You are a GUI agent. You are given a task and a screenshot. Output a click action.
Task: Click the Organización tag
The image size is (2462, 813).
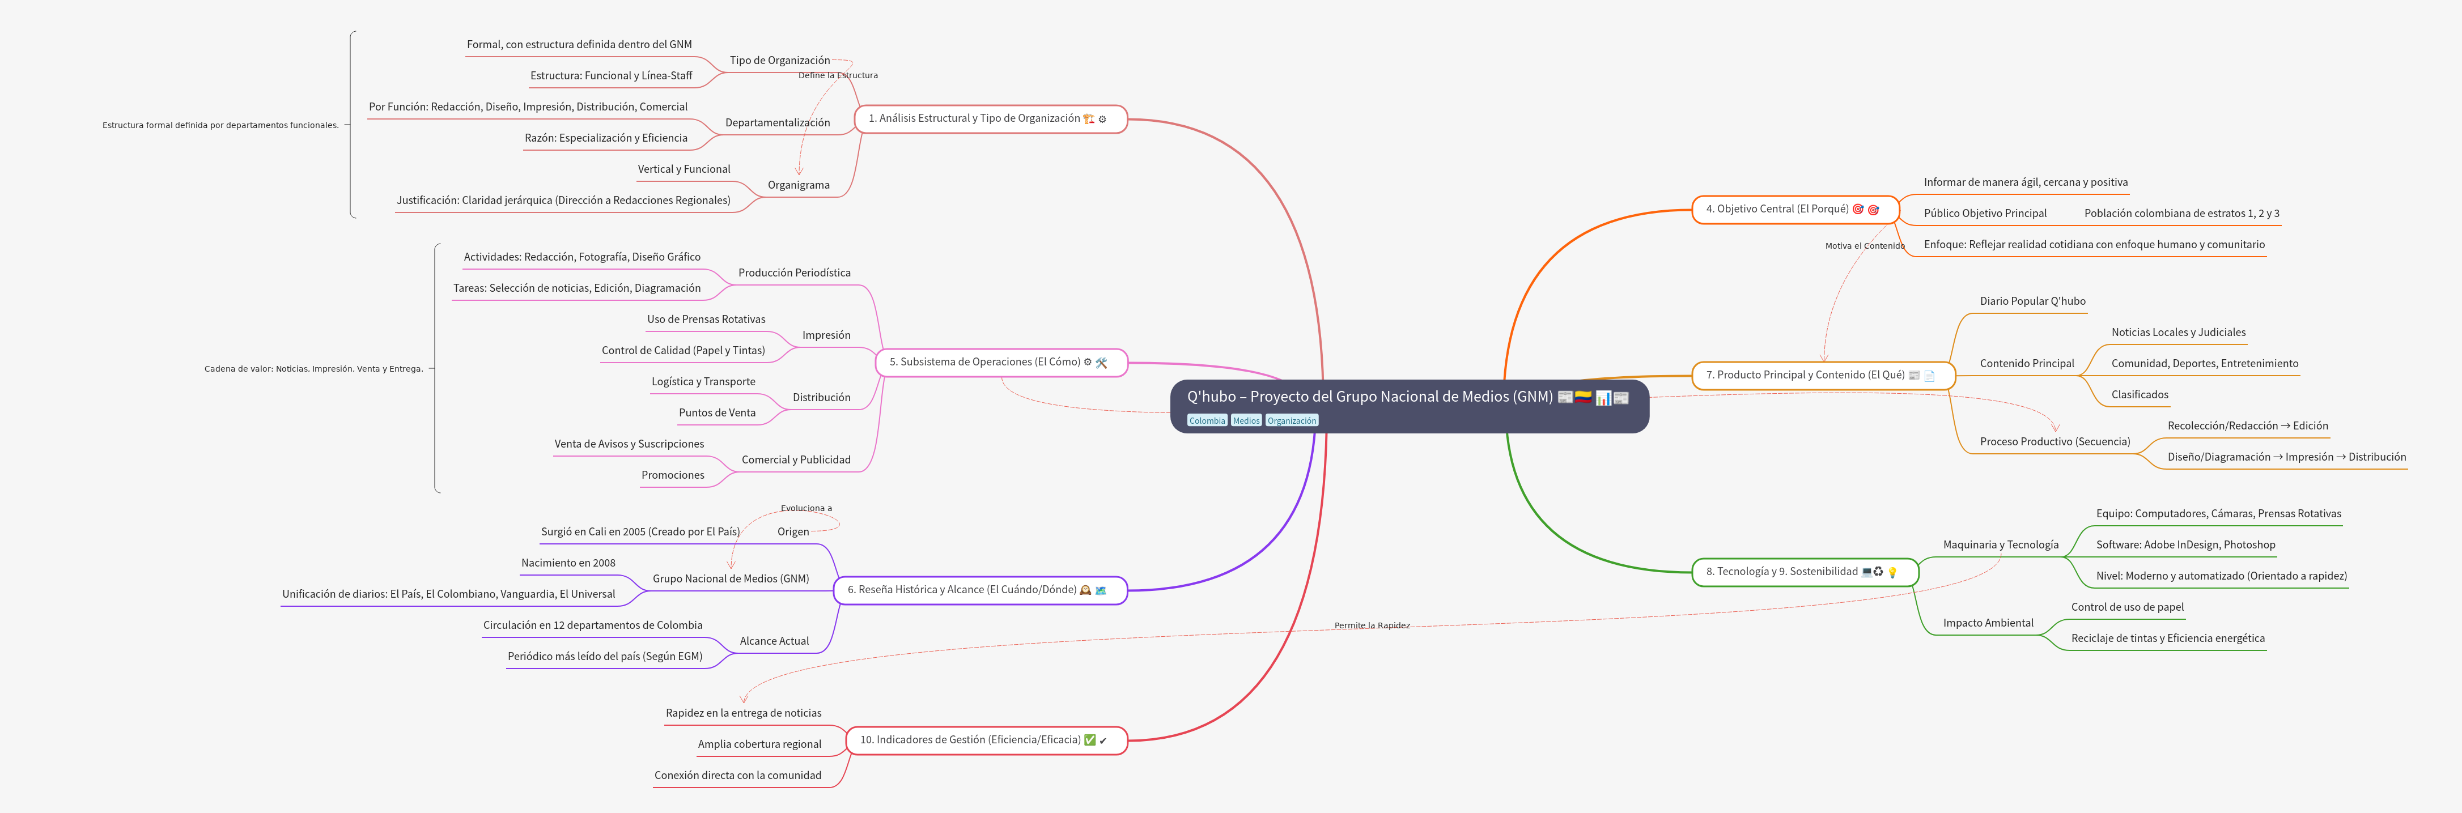click(x=1291, y=422)
